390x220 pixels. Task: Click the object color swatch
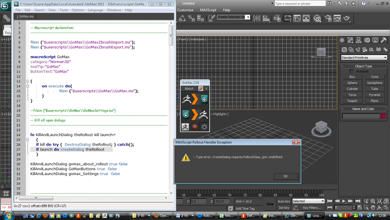tap(383, 116)
